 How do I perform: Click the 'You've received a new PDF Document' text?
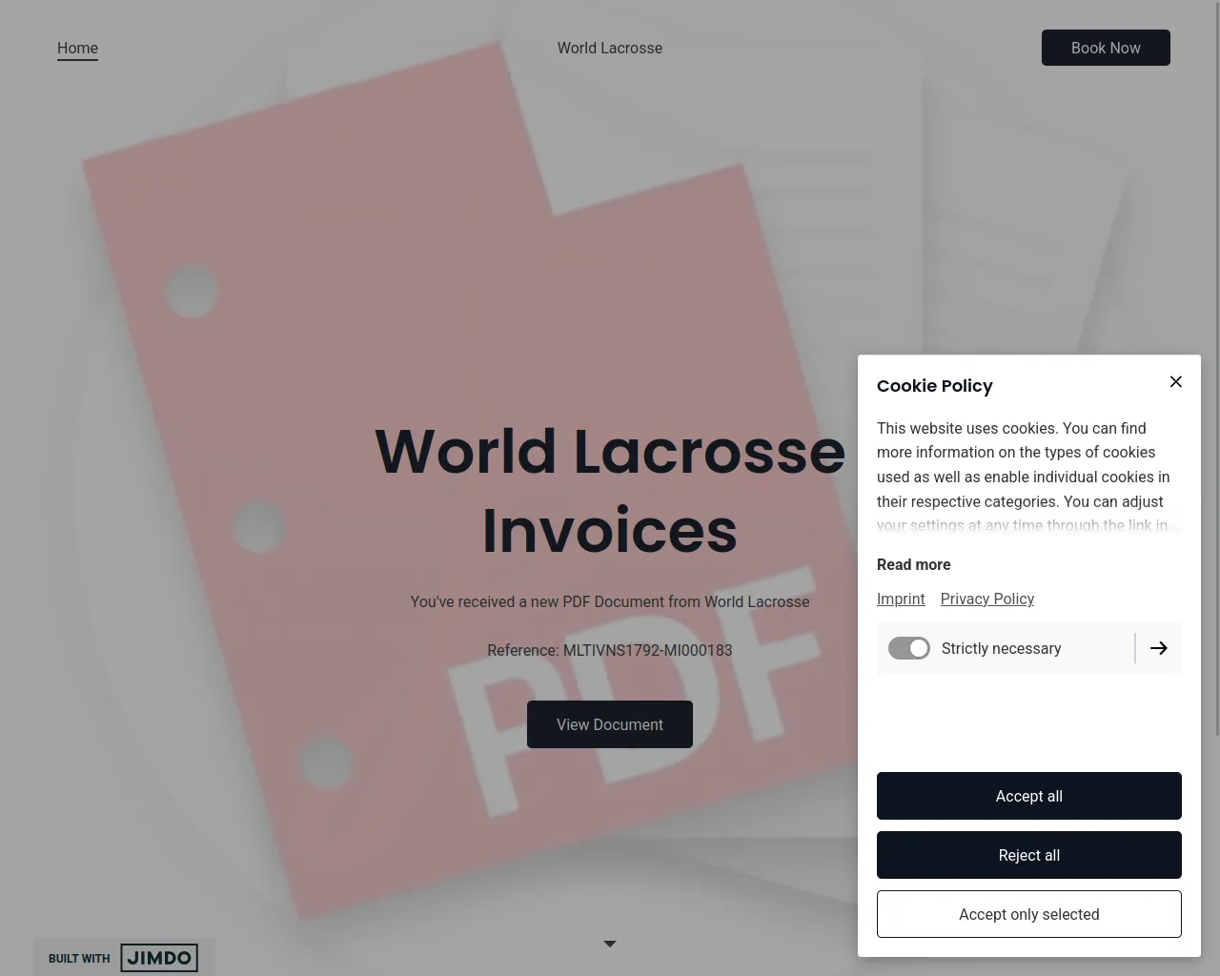coord(610,601)
